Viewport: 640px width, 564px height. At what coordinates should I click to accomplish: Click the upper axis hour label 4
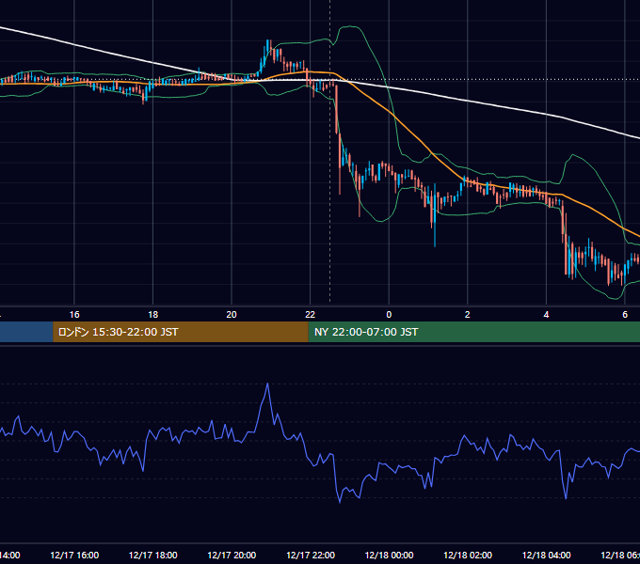pos(546,315)
